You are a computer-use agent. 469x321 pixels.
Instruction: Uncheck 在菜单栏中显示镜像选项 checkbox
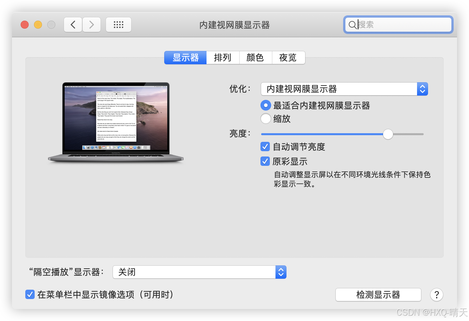pyautogui.click(x=30, y=294)
